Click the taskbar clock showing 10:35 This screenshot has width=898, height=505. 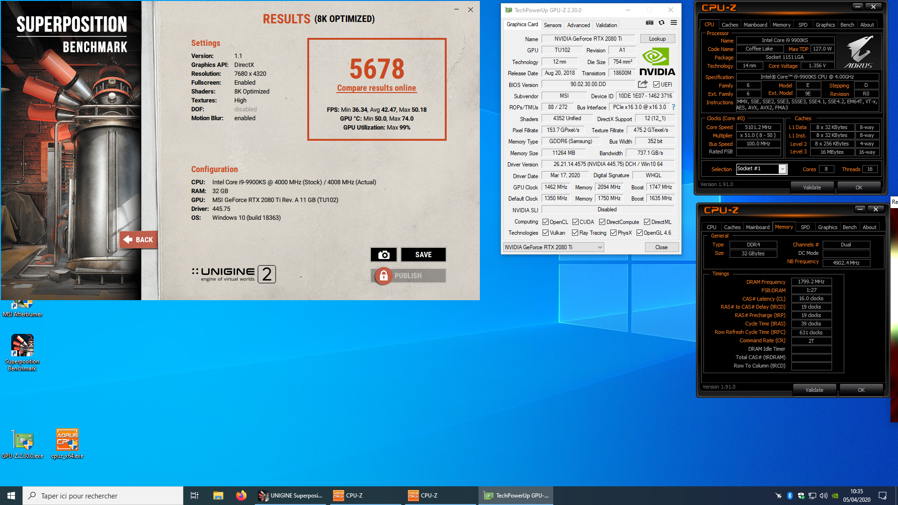(x=856, y=496)
